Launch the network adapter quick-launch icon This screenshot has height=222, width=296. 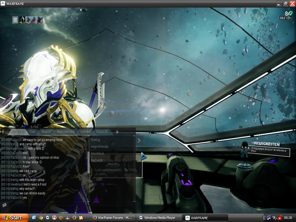coord(68,218)
